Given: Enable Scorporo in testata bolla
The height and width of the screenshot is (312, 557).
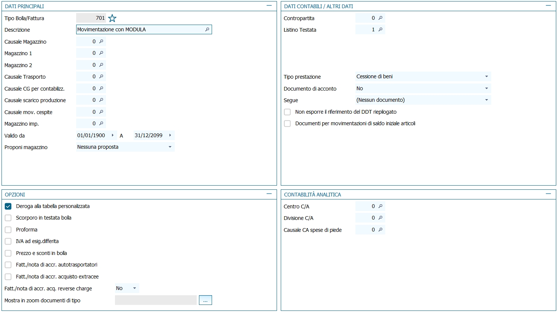Looking at the screenshot, I should (x=8, y=218).
